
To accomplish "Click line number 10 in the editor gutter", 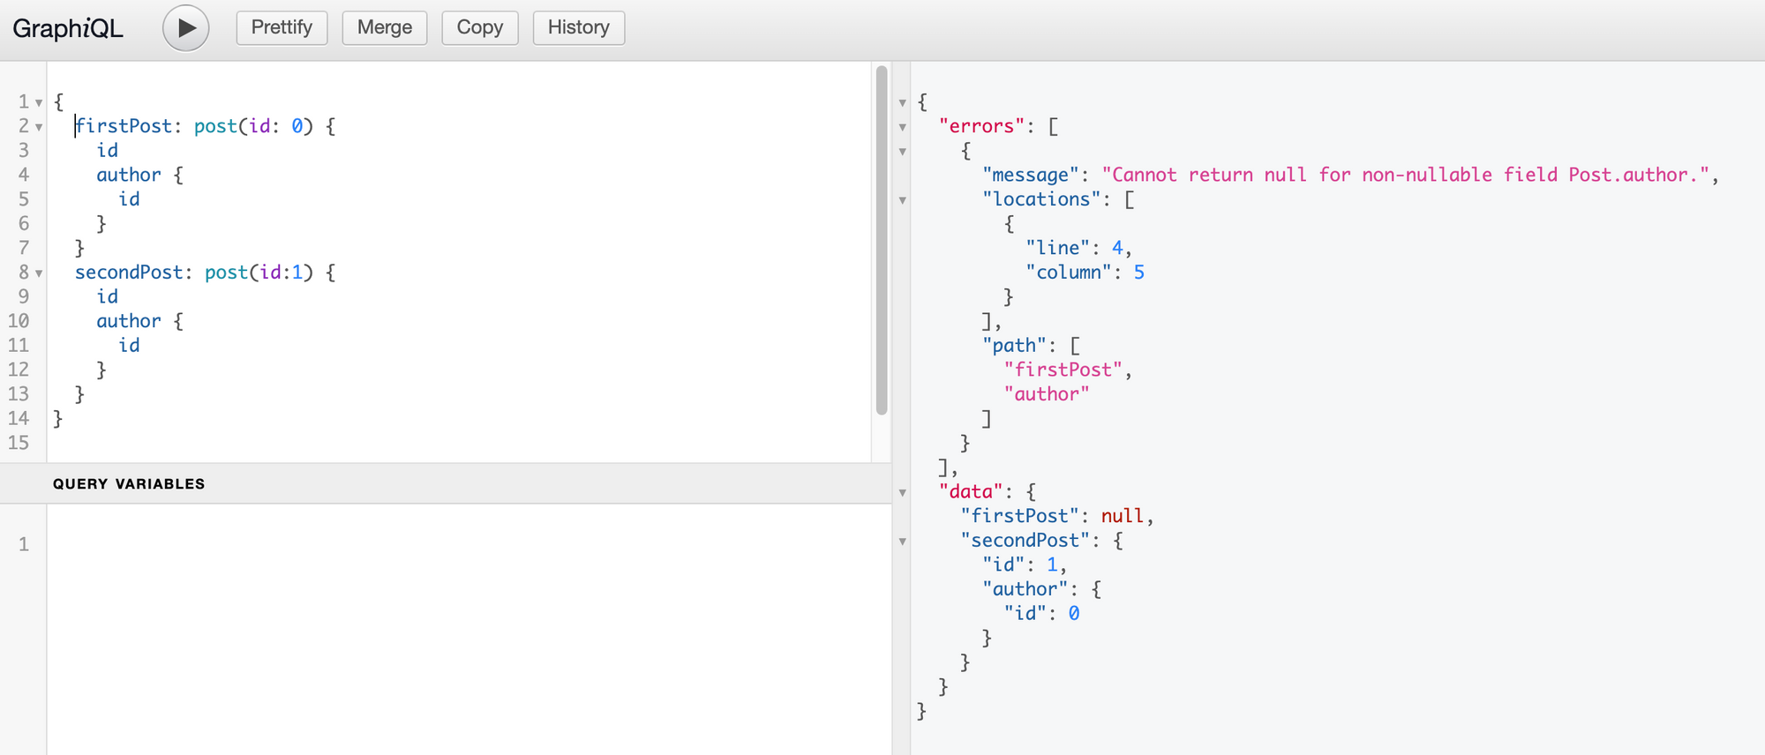I will 19,321.
